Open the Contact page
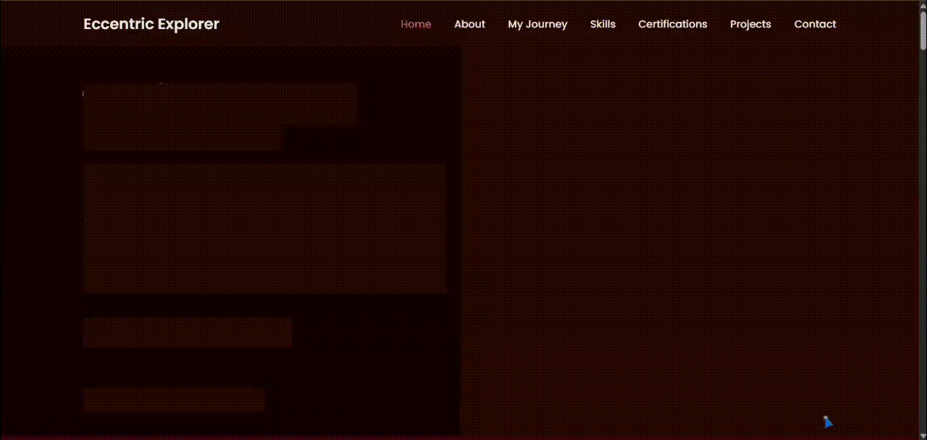The image size is (927, 440). click(815, 24)
